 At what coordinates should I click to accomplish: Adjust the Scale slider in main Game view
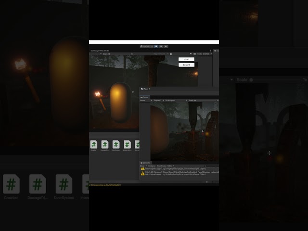(120, 54)
